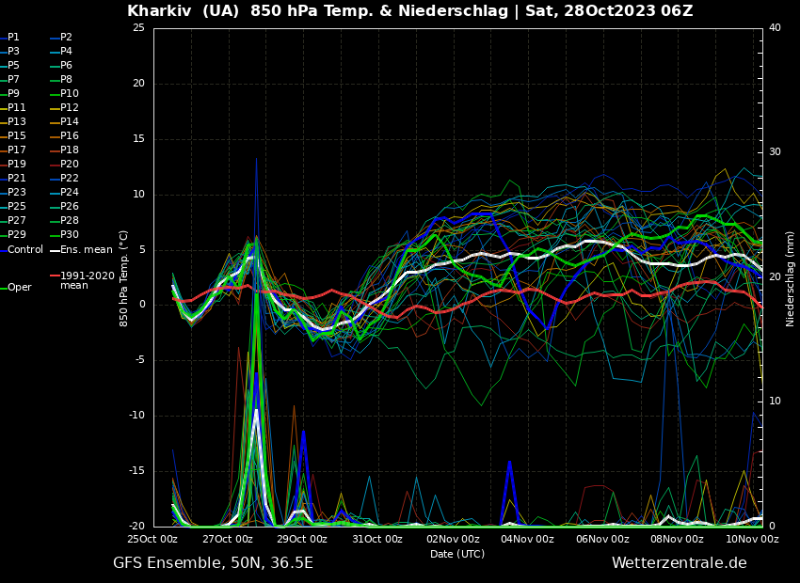Select the P14 legend entry

point(69,122)
